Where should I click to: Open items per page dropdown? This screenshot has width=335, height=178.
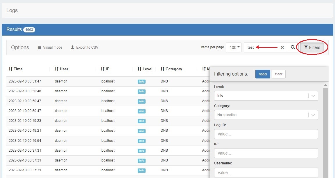(x=233, y=47)
